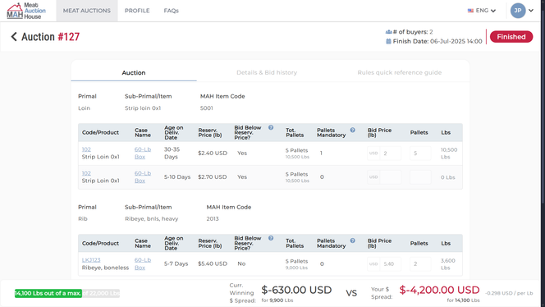The image size is (545, 307).
Task: Click Pallets field in 5-10 Days row
Action: tap(420, 177)
